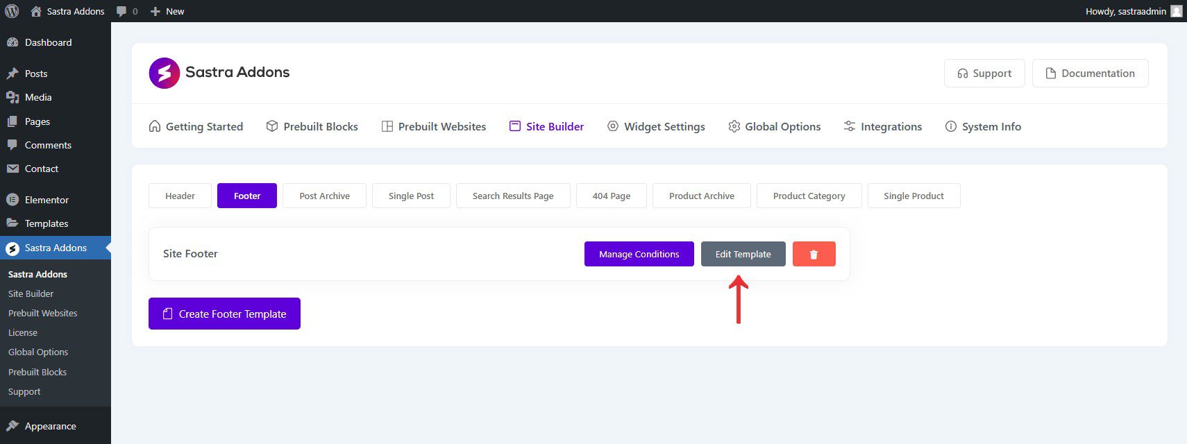Open Global Options in sidebar submenu
The image size is (1187, 444).
(38, 352)
